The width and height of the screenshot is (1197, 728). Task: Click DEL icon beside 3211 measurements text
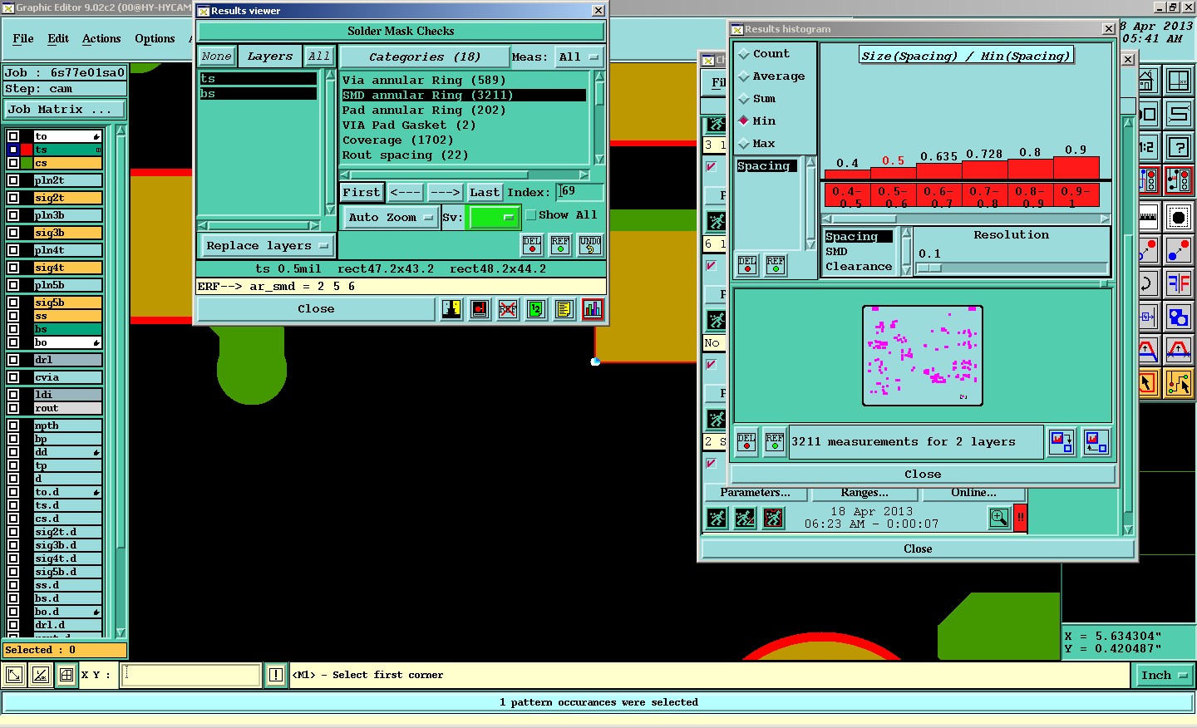pos(746,442)
